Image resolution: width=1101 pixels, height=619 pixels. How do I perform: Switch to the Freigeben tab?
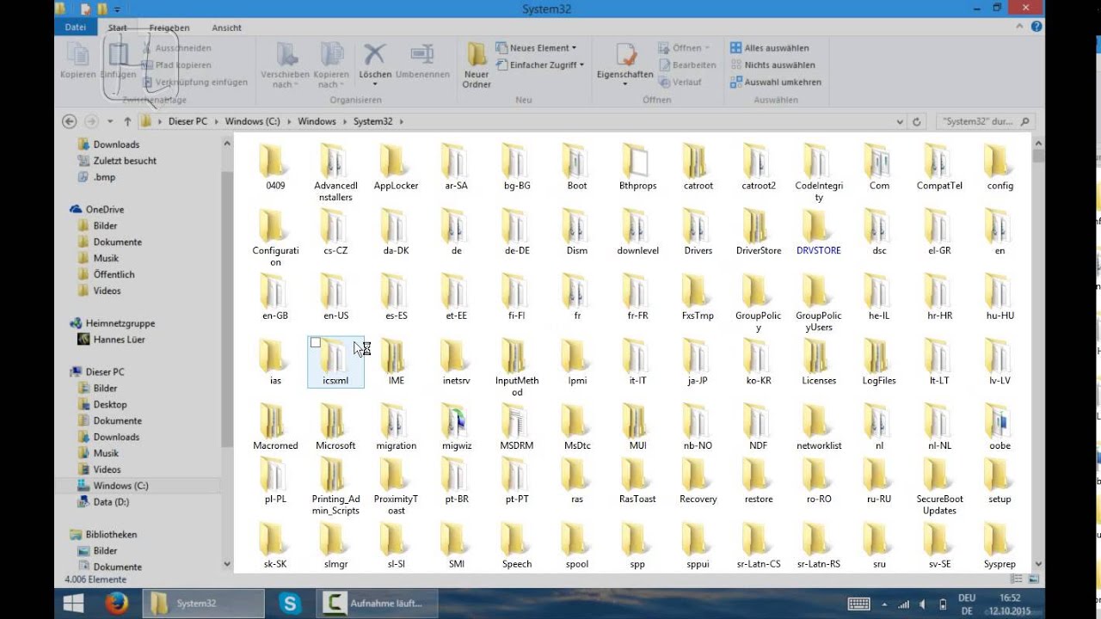click(169, 28)
